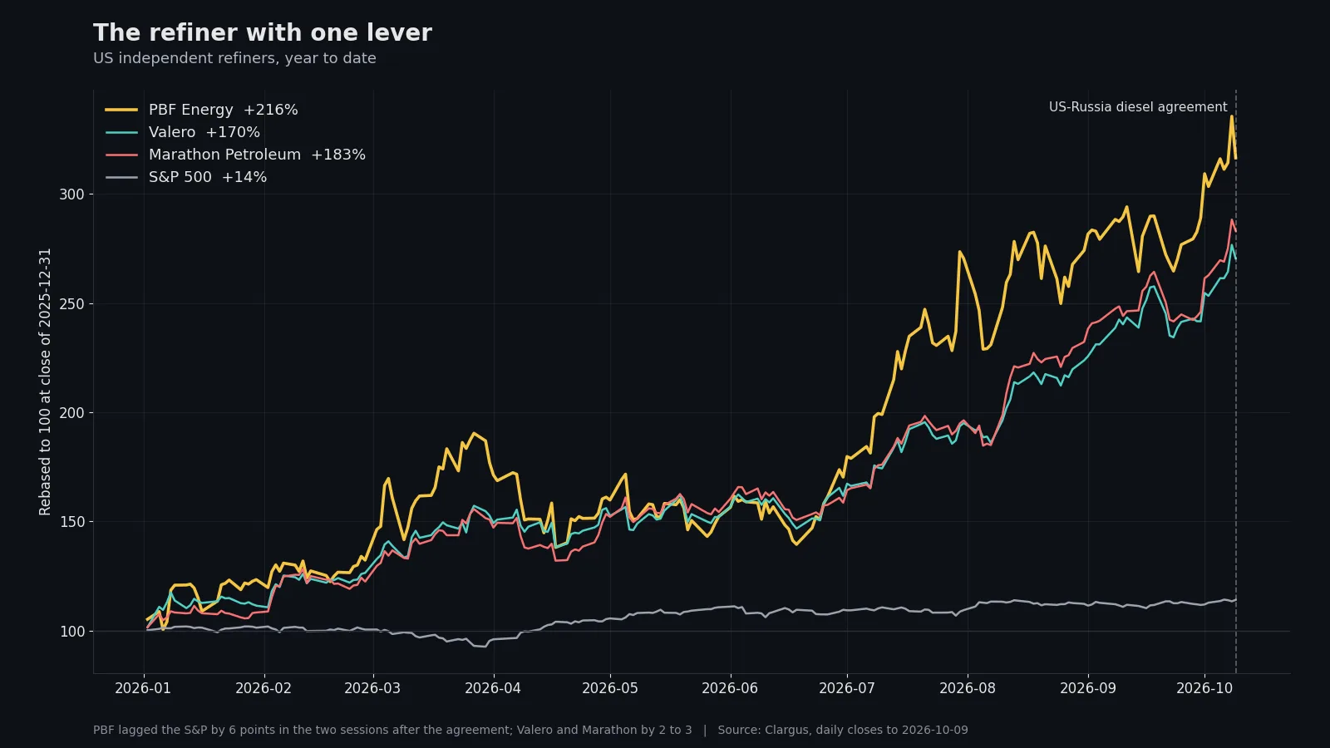Viewport: 1330px width, 748px height.
Task: Click the legend label 'Marathon Petroleum +183%'
Action: [257, 155]
